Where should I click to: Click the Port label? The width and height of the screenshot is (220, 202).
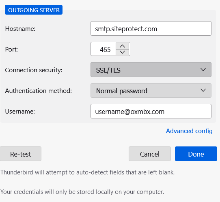coord(11,49)
